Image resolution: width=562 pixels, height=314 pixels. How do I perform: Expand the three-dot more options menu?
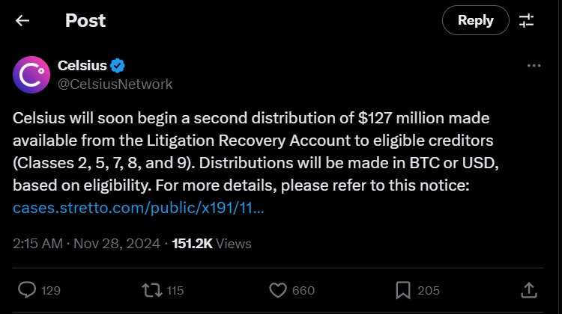pyautogui.click(x=534, y=66)
